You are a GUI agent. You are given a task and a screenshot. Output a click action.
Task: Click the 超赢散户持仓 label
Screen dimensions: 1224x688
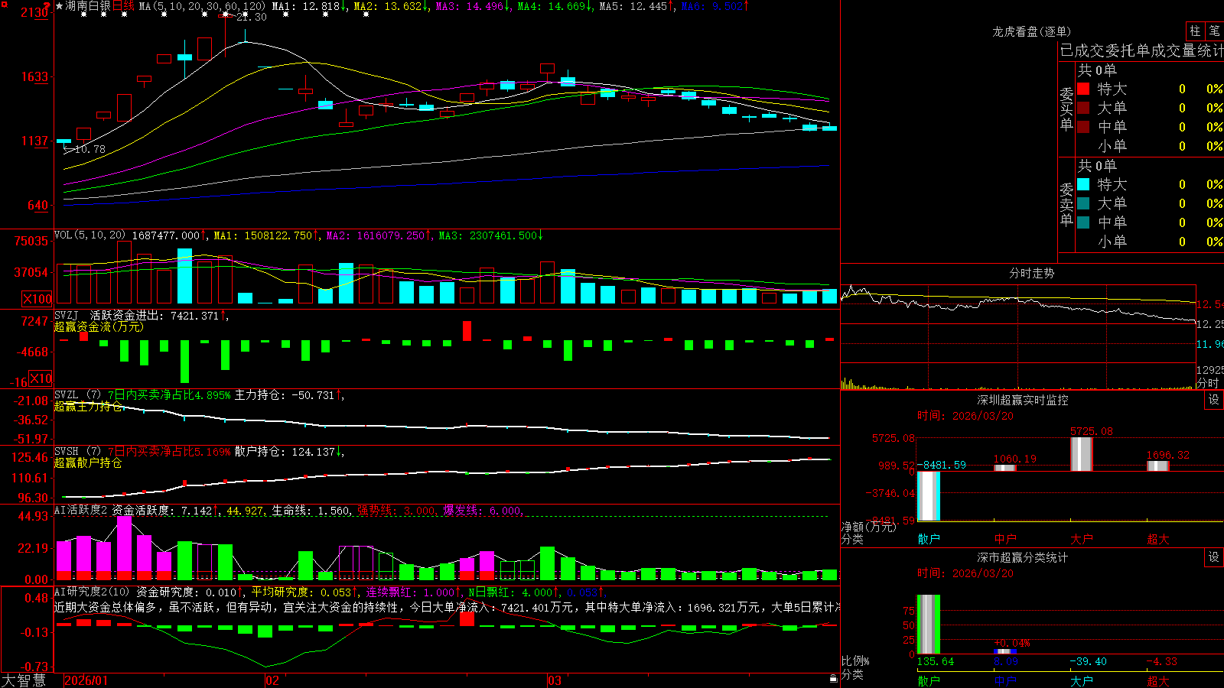88,462
